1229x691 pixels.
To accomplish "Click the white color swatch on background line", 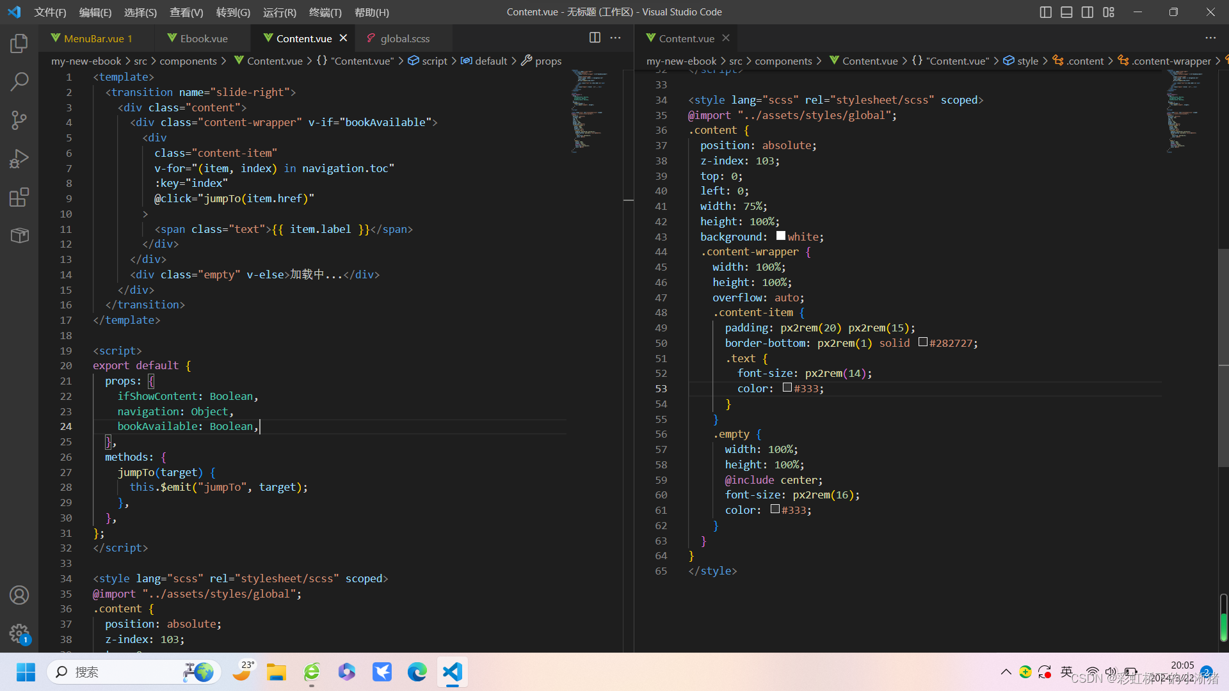I will pyautogui.click(x=780, y=236).
